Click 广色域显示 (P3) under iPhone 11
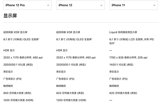The height and width of the screenshot is (108, 163). tap(118, 79)
